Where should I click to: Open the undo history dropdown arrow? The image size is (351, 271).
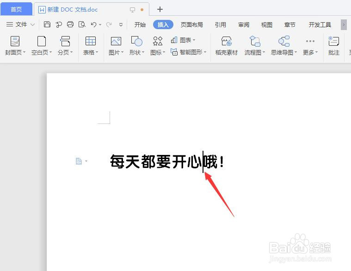[100, 25]
